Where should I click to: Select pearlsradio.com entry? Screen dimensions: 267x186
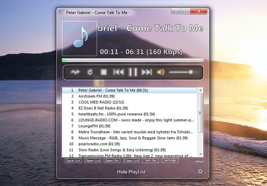(130, 144)
